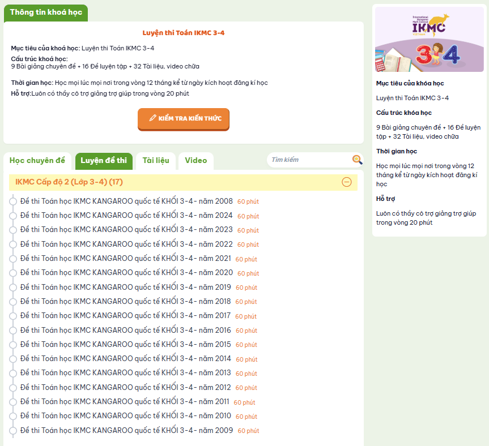
Task: Click the search magnifier icon
Action: point(357,160)
